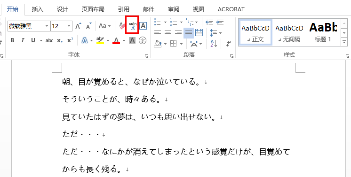351x177 pixels.
Task: Switch to the 邮件 tab
Action: coord(149,9)
